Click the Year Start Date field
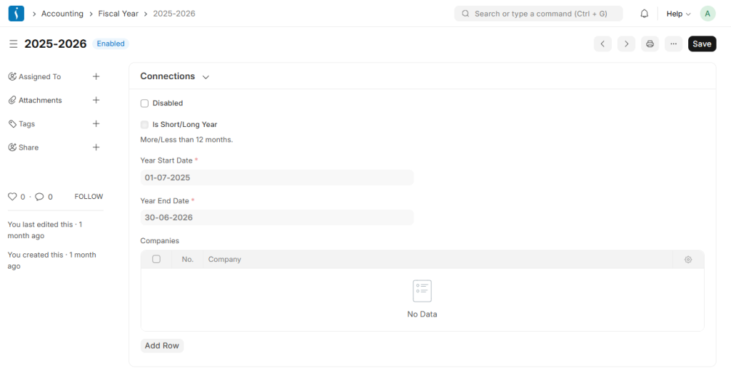This screenshot has width=731, height=368. pyautogui.click(x=277, y=178)
